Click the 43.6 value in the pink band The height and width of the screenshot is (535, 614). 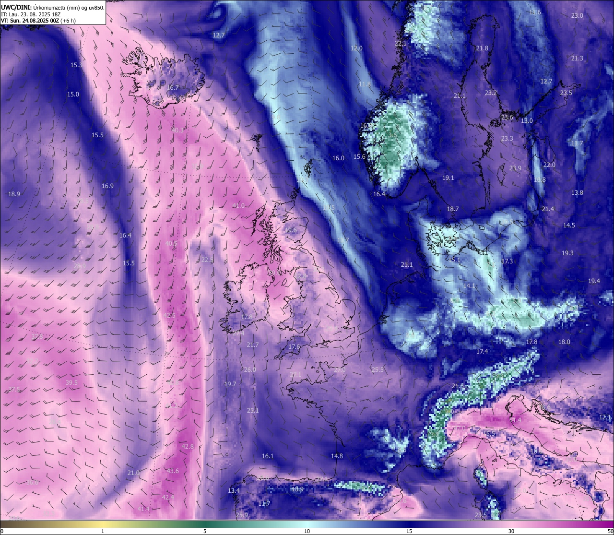pos(173,471)
